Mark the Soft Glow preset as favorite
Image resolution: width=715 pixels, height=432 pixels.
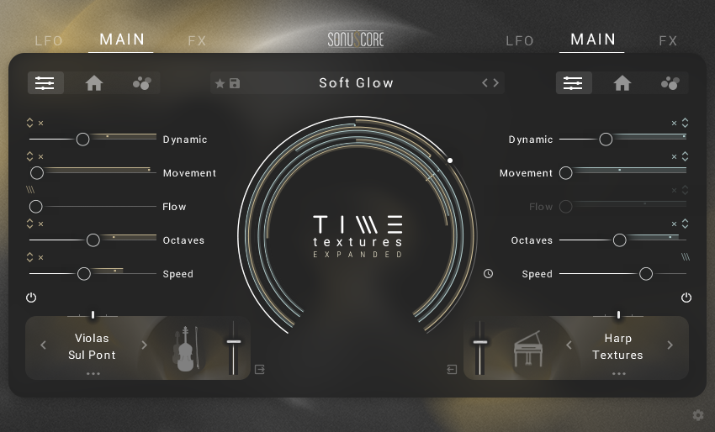tap(220, 83)
